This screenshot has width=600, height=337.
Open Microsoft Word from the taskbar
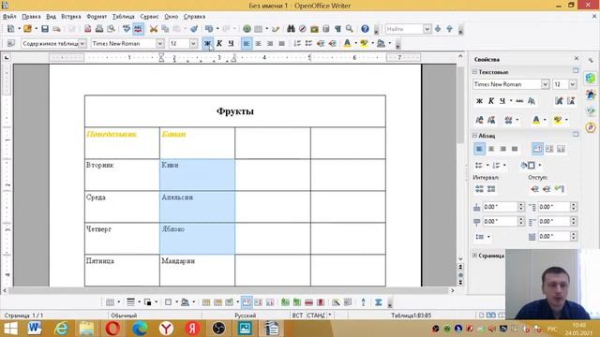[35, 329]
